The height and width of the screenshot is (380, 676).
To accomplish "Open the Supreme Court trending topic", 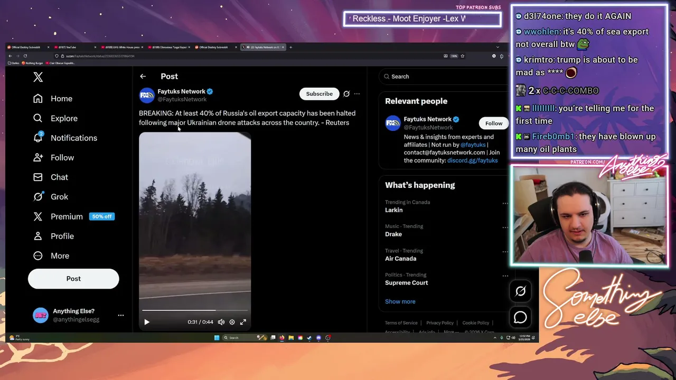I will click(x=406, y=283).
